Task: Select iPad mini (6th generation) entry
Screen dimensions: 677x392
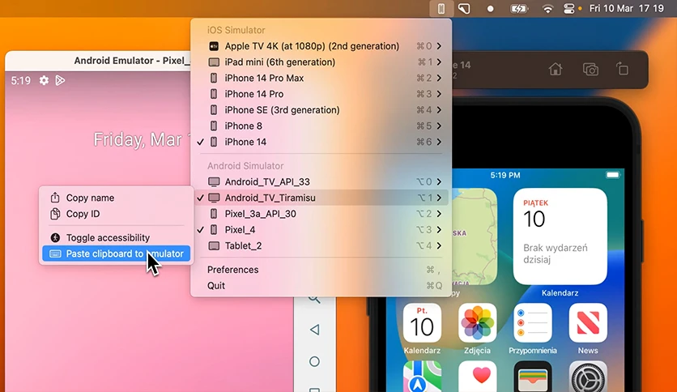Action: coord(321,62)
